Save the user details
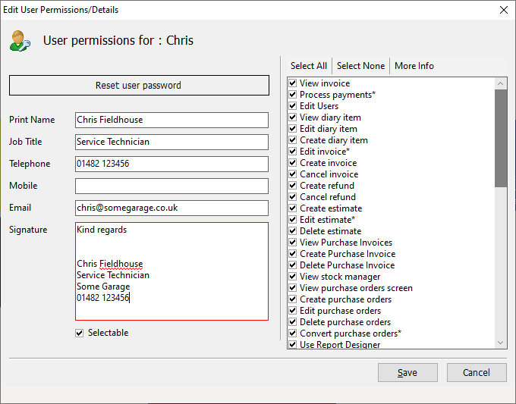Screen dimensions: 516x404 [407, 372]
